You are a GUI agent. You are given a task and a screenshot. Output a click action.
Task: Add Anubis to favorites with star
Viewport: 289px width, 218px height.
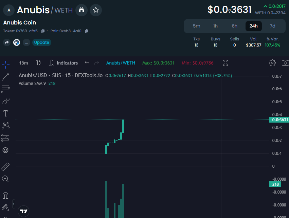click(96, 10)
